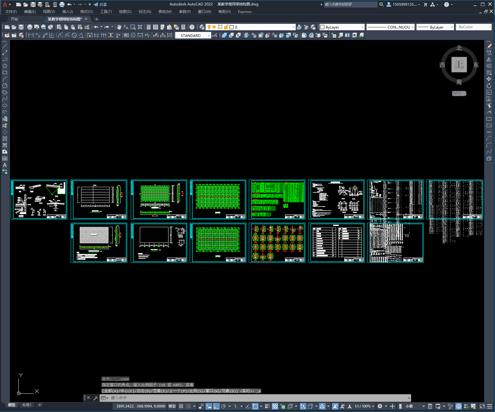495x412 pixels.
Task: Click the layer 0 color swatch square
Action: point(232,27)
